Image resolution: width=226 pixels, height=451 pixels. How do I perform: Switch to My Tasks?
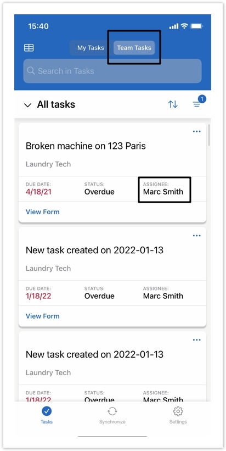pos(91,48)
